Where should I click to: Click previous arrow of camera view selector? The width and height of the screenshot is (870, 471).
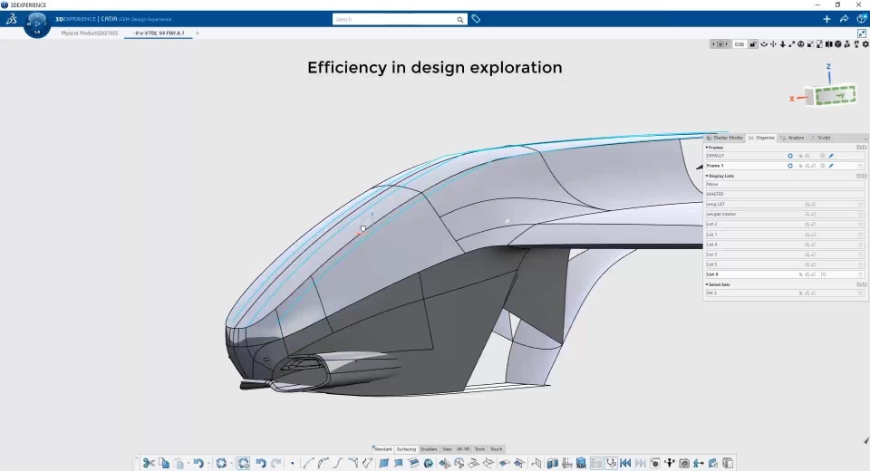pos(713,44)
